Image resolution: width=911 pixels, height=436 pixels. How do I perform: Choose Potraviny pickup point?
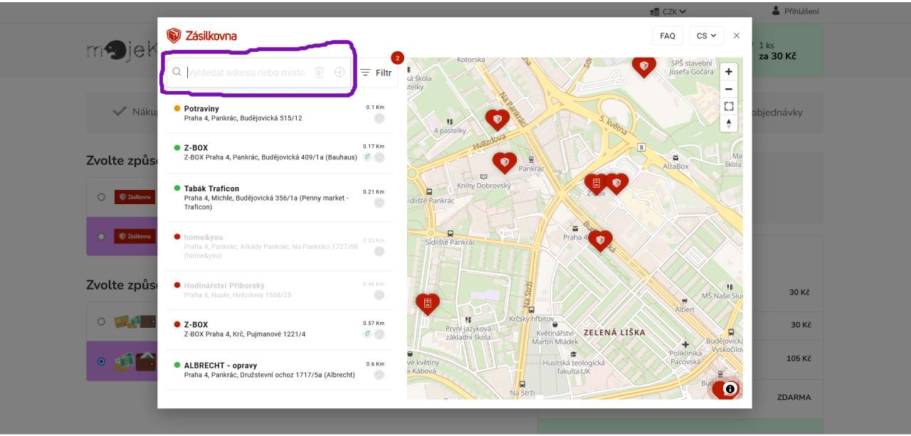[x=279, y=113]
